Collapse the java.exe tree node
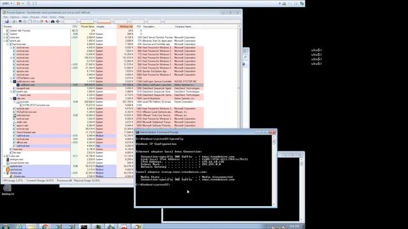Image resolution: width=408 pixels, height=229 pixels. (15, 102)
